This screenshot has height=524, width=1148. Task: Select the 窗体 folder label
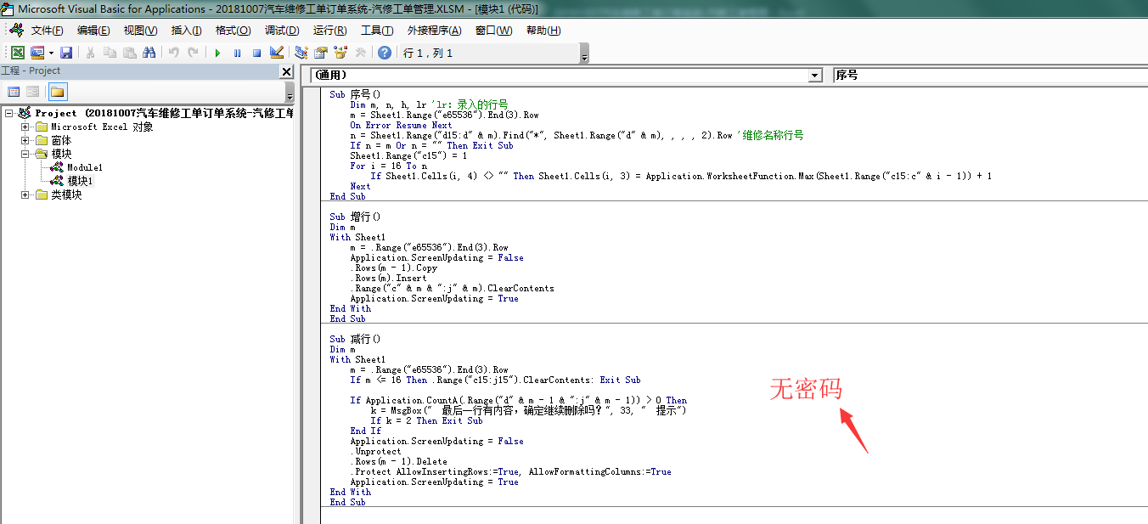click(61, 140)
